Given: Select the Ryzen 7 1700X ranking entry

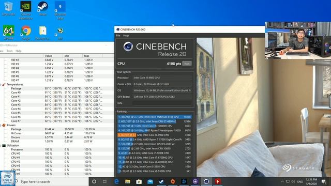Looking at the screenshot, I should coord(154,139).
